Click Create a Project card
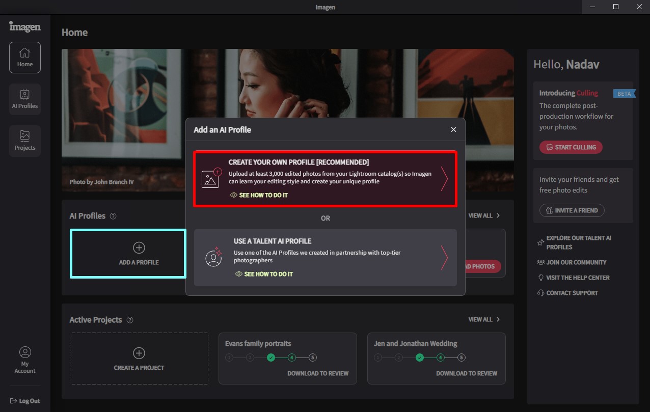Image resolution: width=650 pixels, height=412 pixels. point(139,359)
